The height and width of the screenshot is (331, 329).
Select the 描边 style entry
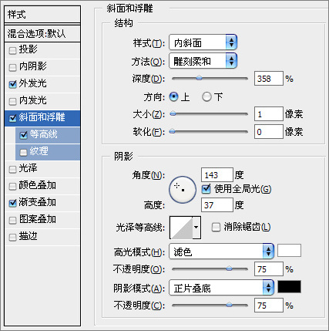point(42,237)
